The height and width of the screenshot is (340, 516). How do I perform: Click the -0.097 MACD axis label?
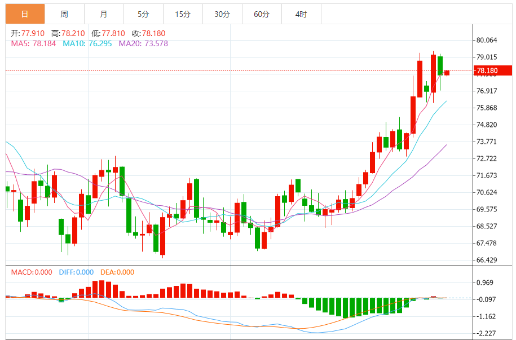(x=485, y=299)
